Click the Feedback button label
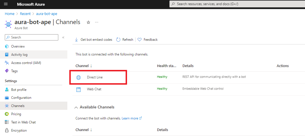Viewport: 305px width, 137px height. [151, 40]
